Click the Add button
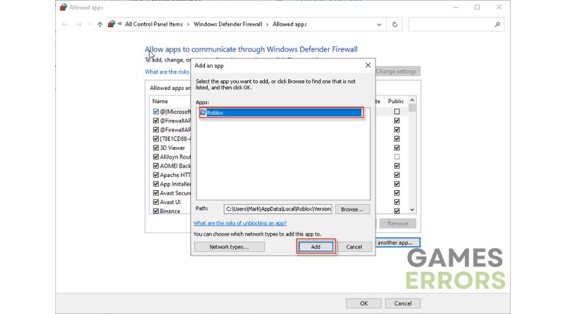The width and height of the screenshot is (566, 314). click(316, 247)
